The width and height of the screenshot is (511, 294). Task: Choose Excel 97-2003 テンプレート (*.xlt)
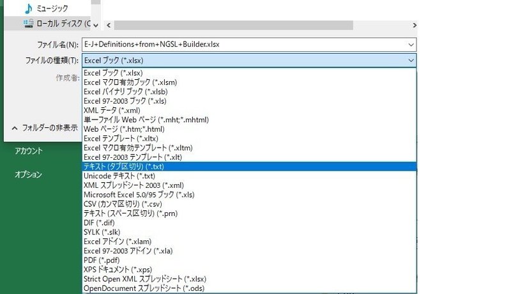pyautogui.click(x=249, y=157)
